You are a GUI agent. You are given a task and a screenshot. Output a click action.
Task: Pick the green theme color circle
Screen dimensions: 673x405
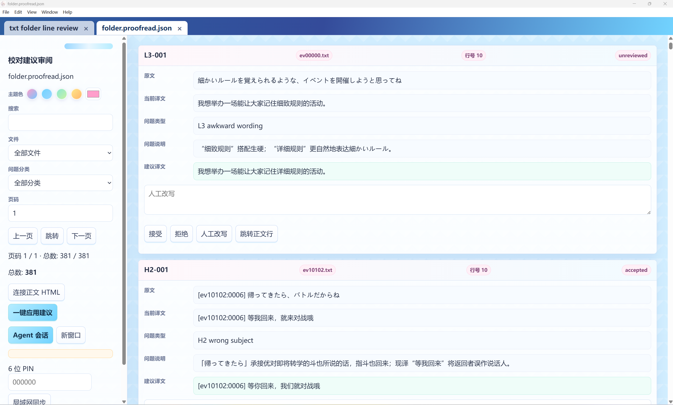(x=62, y=94)
